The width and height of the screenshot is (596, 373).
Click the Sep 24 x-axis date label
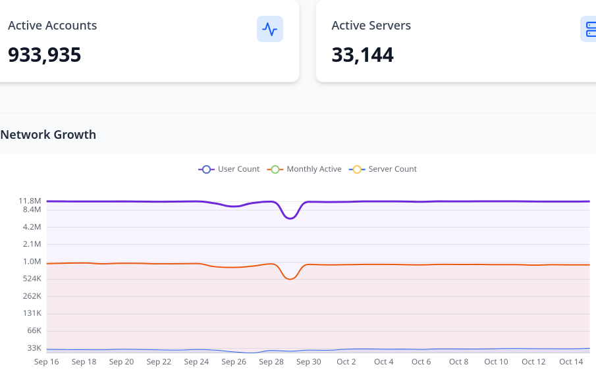196,362
